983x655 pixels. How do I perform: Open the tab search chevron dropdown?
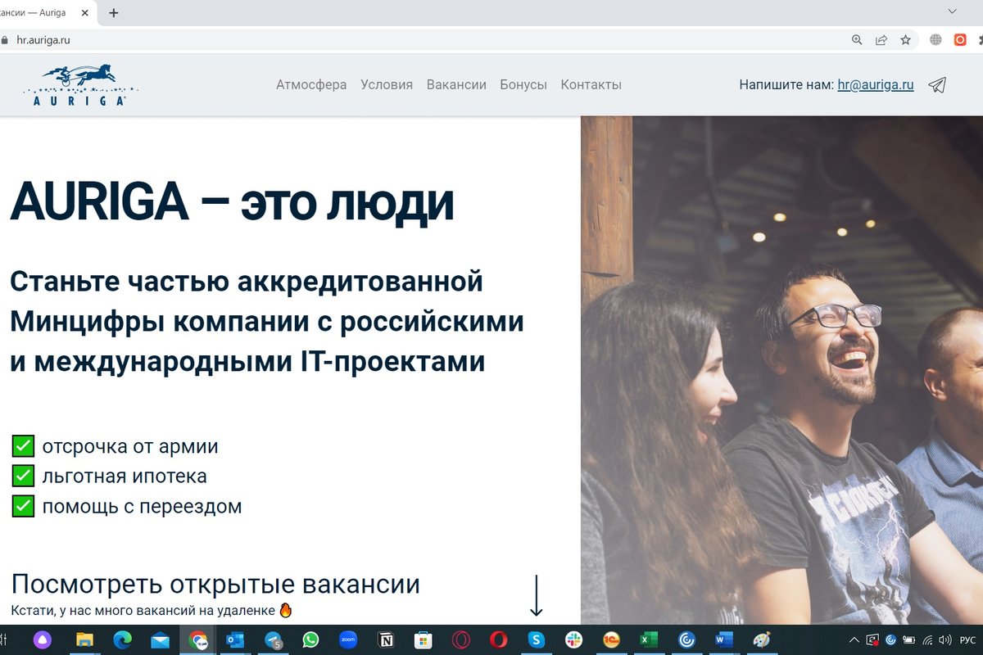pyautogui.click(x=952, y=11)
